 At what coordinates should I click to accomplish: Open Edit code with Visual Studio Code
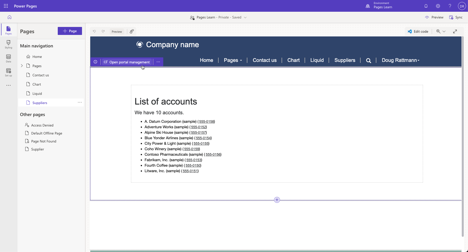[418, 31]
